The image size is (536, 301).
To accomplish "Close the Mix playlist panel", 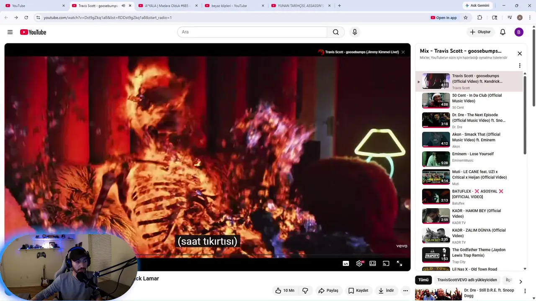I will tap(520, 54).
